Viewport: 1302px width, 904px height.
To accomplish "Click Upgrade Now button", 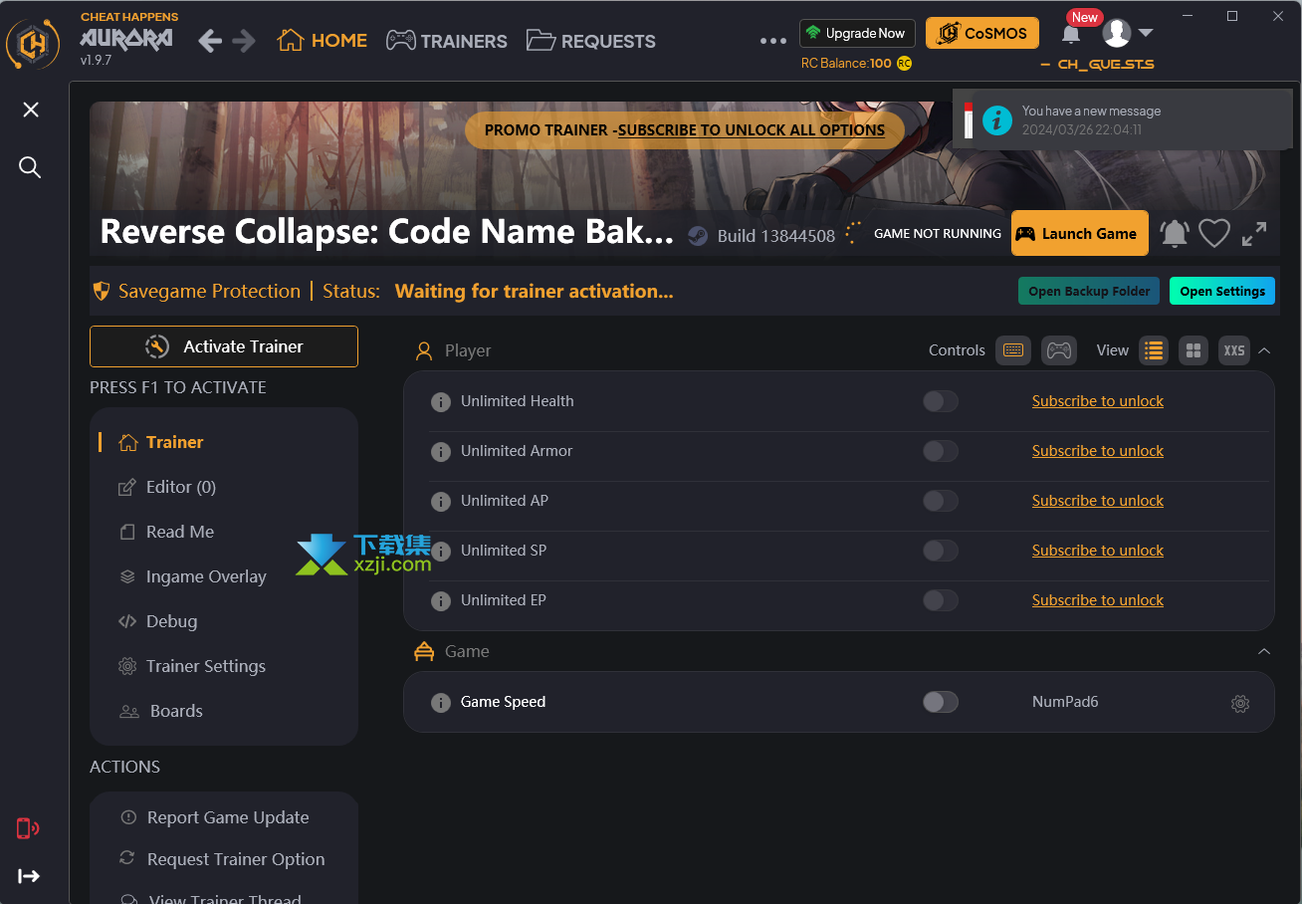I will pyautogui.click(x=857, y=33).
